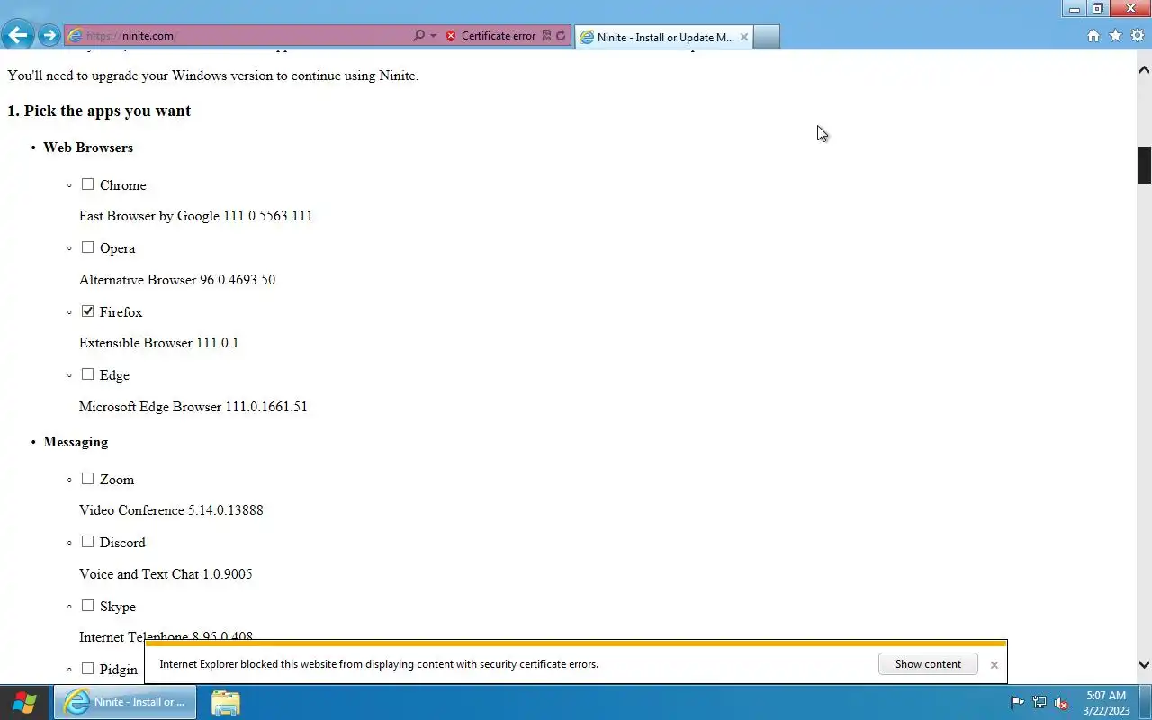Open the Tools gear icon
The height and width of the screenshot is (720, 1152).
click(1137, 36)
